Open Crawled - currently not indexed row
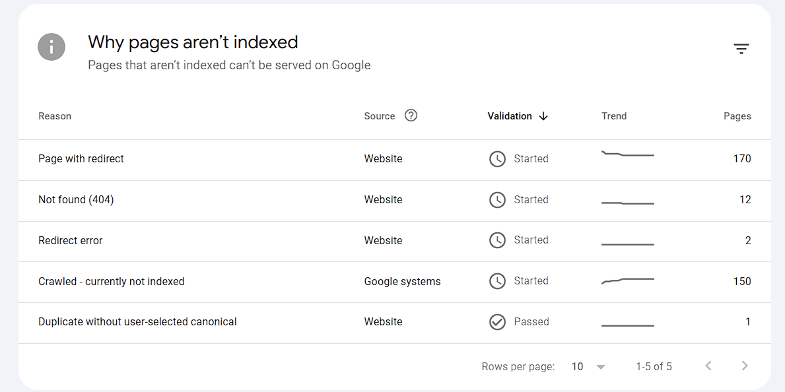 pyautogui.click(x=111, y=282)
